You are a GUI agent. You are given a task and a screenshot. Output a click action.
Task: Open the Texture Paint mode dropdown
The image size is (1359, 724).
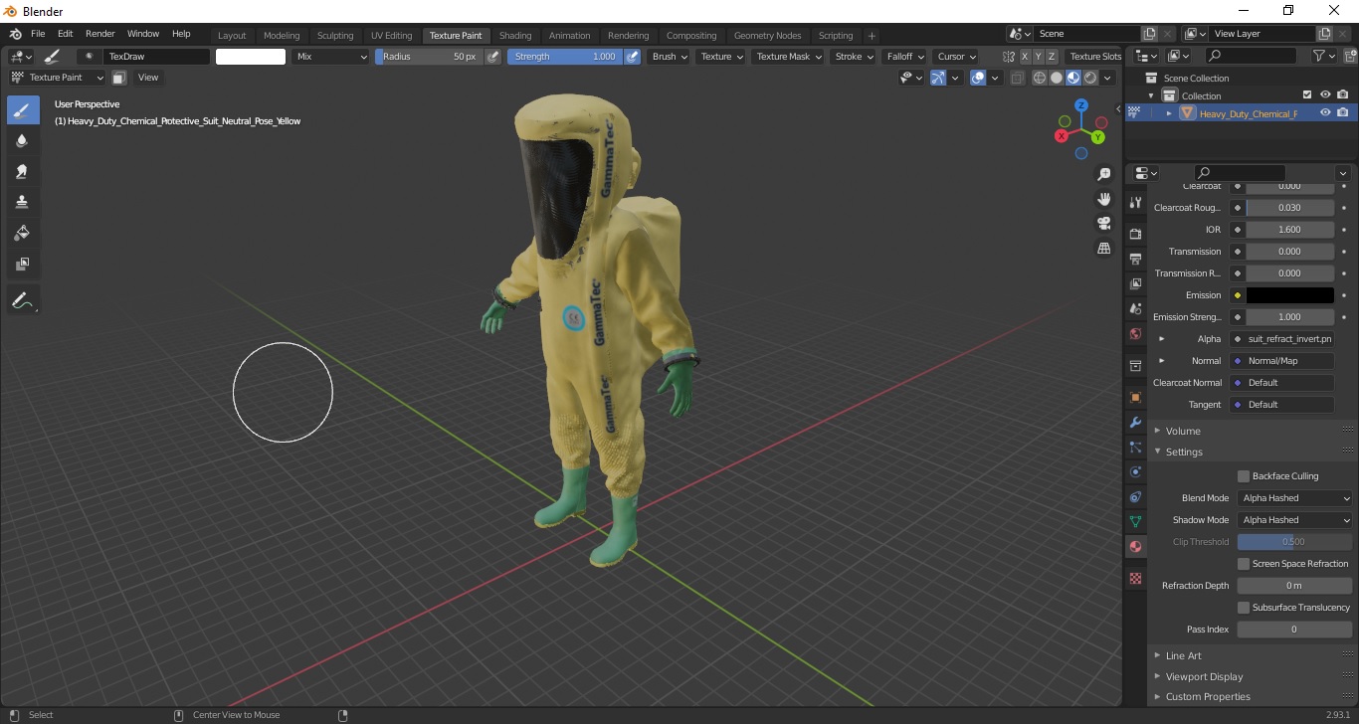coord(57,78)
